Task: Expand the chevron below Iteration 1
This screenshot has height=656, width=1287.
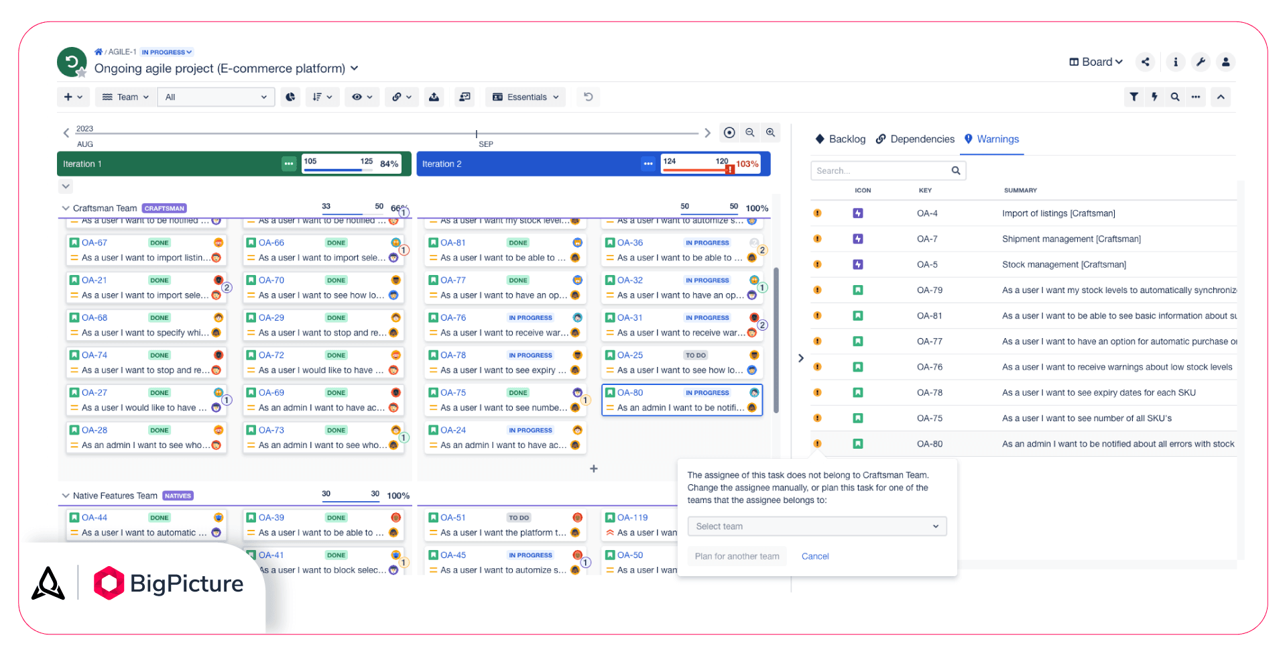Action: coord(66,186)
